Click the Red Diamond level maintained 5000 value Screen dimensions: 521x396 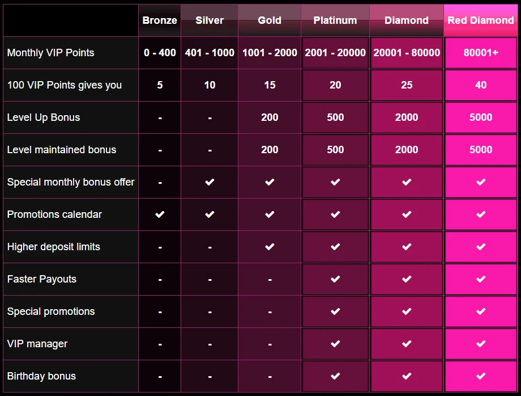pyautogui.click(x=481, y=149)
